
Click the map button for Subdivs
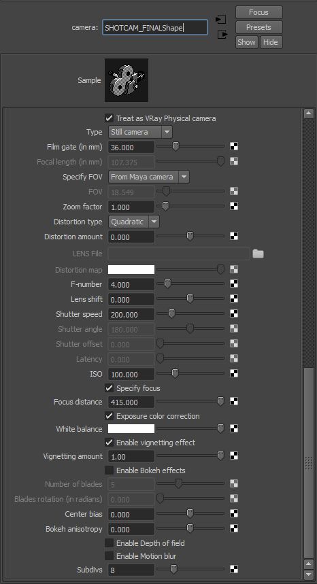pos(234,569)
